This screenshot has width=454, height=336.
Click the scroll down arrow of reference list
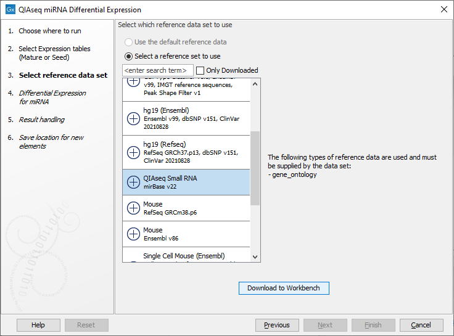(255, 257)
